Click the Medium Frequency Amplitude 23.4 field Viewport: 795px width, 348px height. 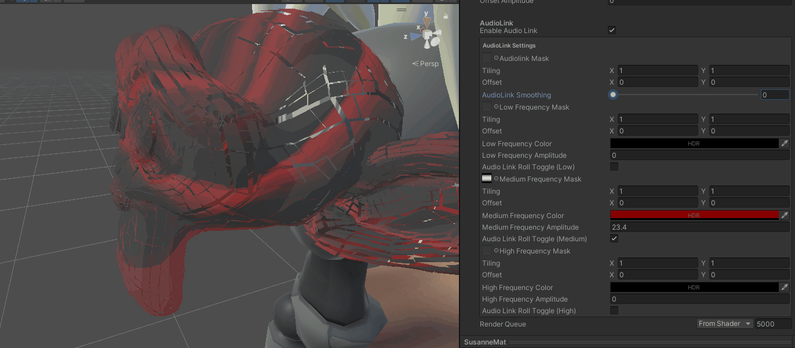(700, 227)
